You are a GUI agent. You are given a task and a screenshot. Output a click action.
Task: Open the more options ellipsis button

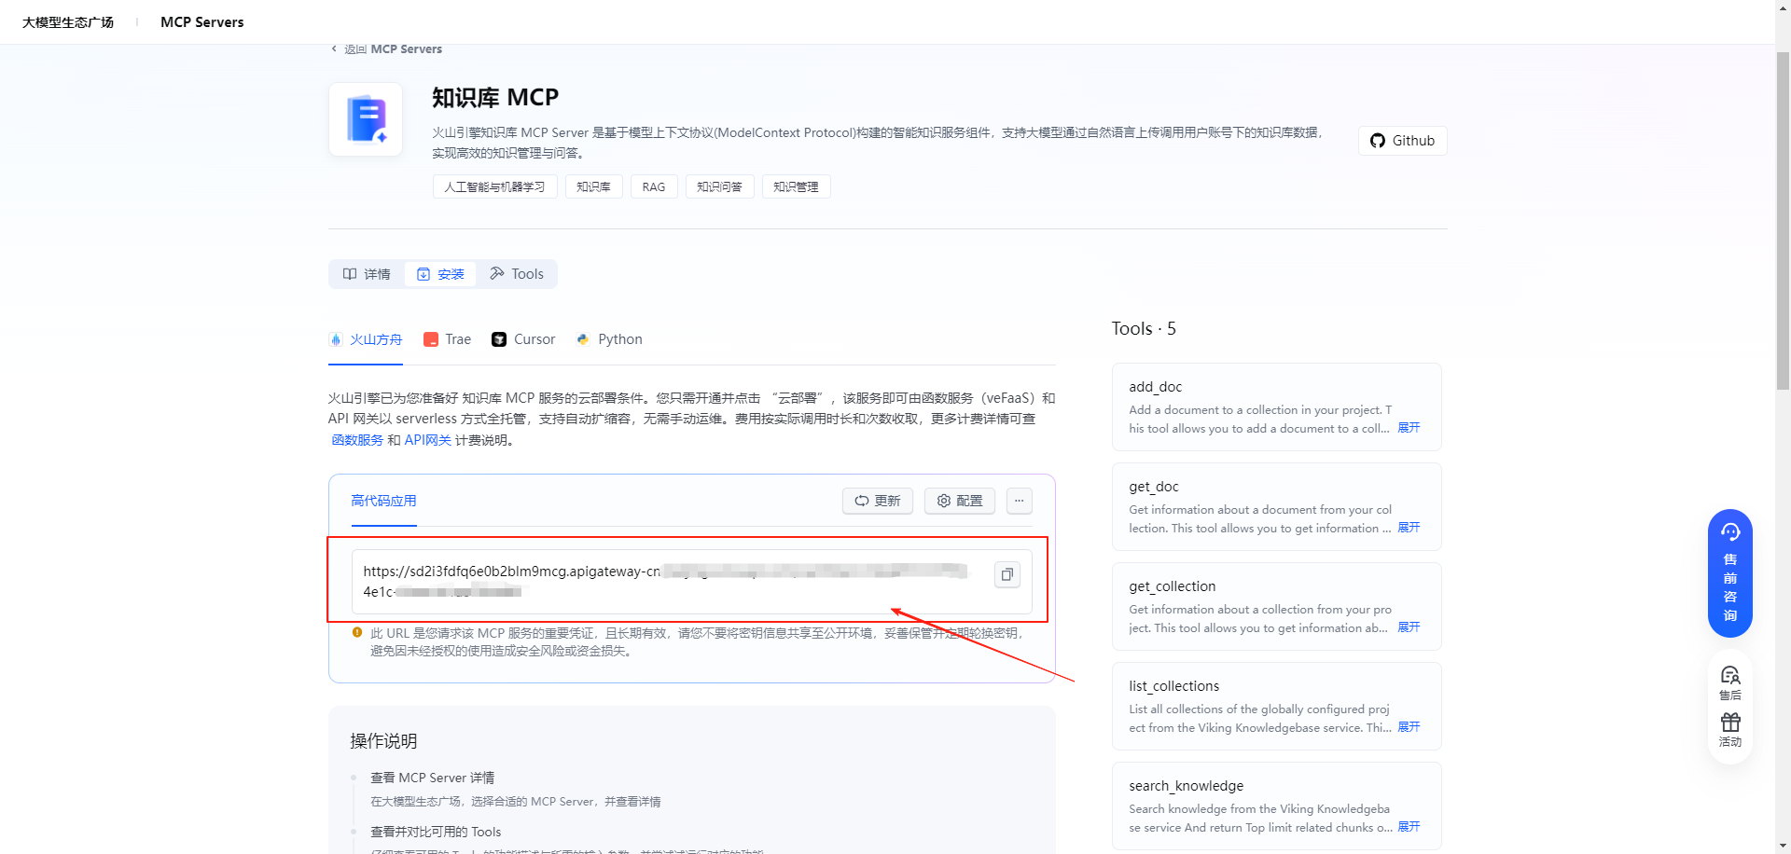1020,501
